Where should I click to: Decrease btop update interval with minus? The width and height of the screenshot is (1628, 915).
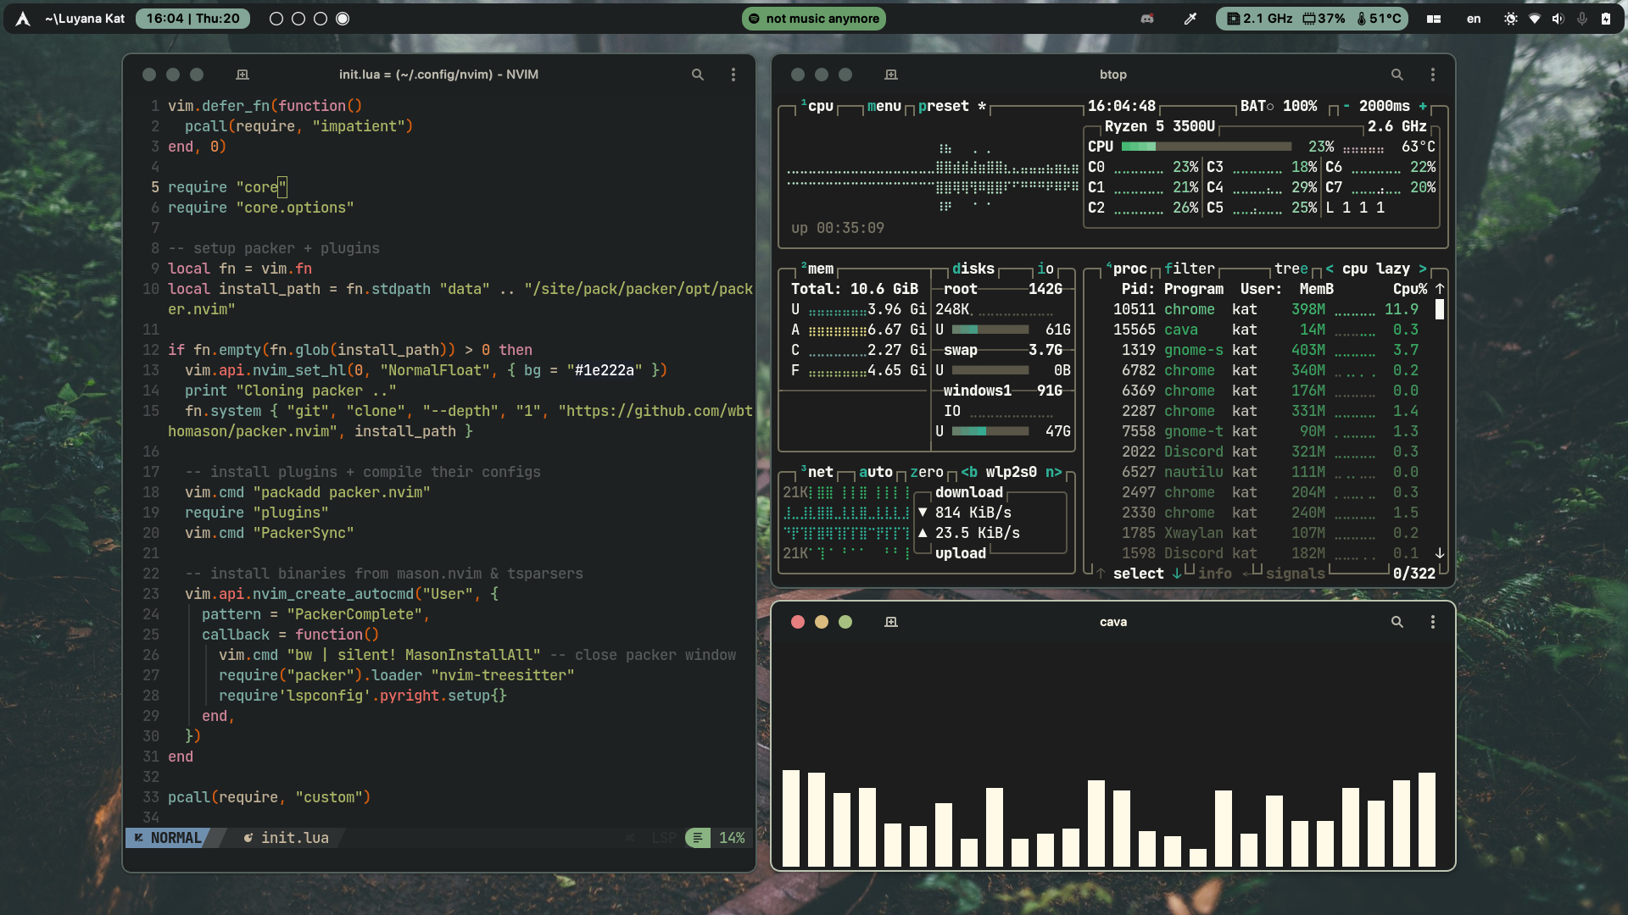pyautogui.click(x=1346, y=106)
